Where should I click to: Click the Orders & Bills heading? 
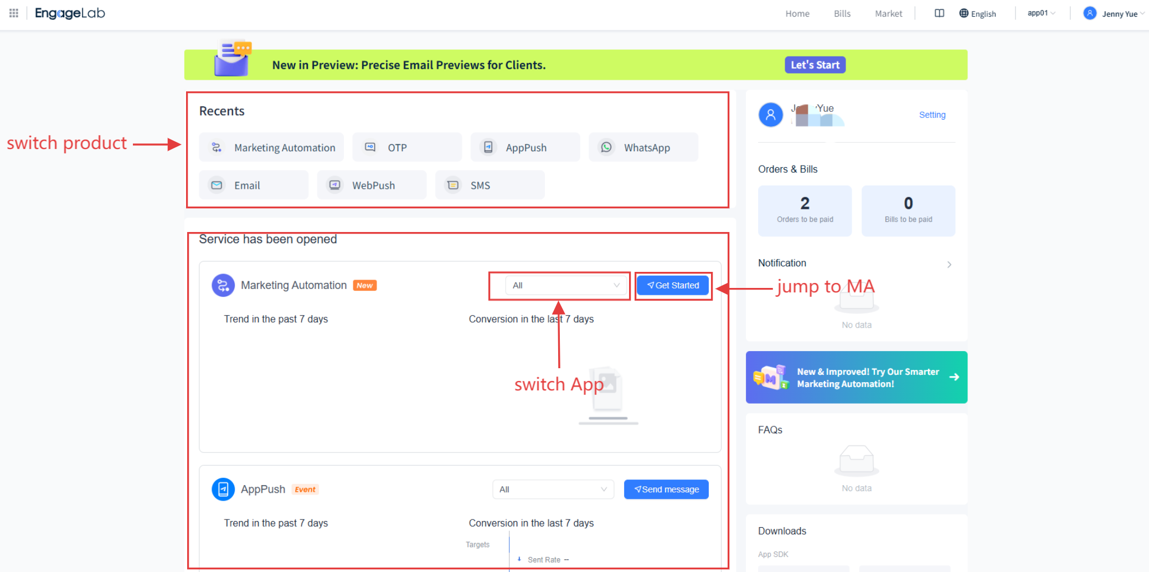pyautogui.click(x=787, y=169)
